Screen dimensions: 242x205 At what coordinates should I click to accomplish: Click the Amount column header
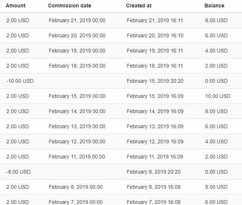16,6
